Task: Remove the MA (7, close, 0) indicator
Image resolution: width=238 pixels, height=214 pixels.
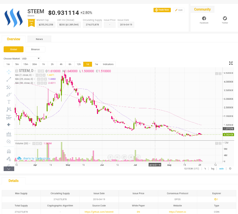Action: coord(44,75)
